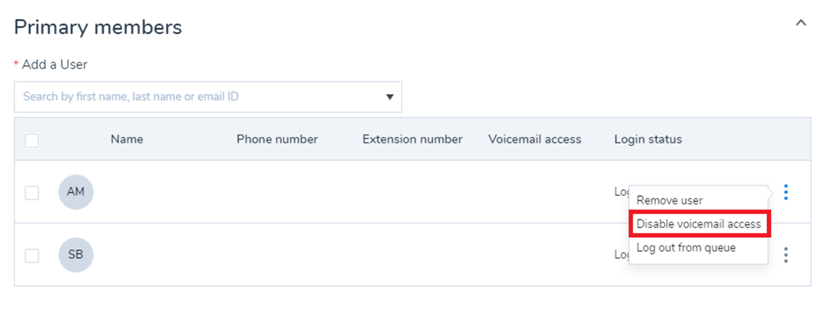The width and height of the screenshot is (821, 310).
Task: Tick the select-all checkbox in header
Action: point(32,141)
